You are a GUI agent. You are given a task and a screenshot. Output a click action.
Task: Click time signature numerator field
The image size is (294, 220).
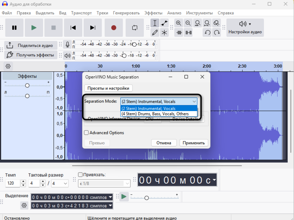pos(34,184)
